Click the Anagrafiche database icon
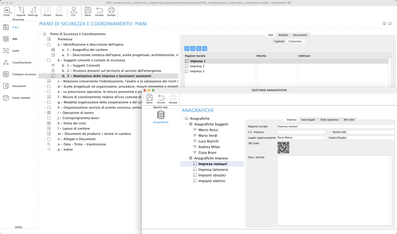 [x=161, y=115]
